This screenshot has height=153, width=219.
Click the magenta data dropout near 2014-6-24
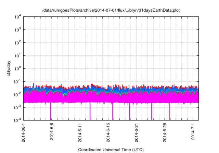click(x=152, y=111)
